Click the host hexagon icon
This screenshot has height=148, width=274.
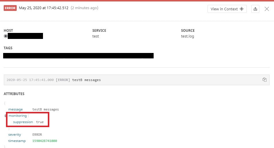click(x=6, y=36)
